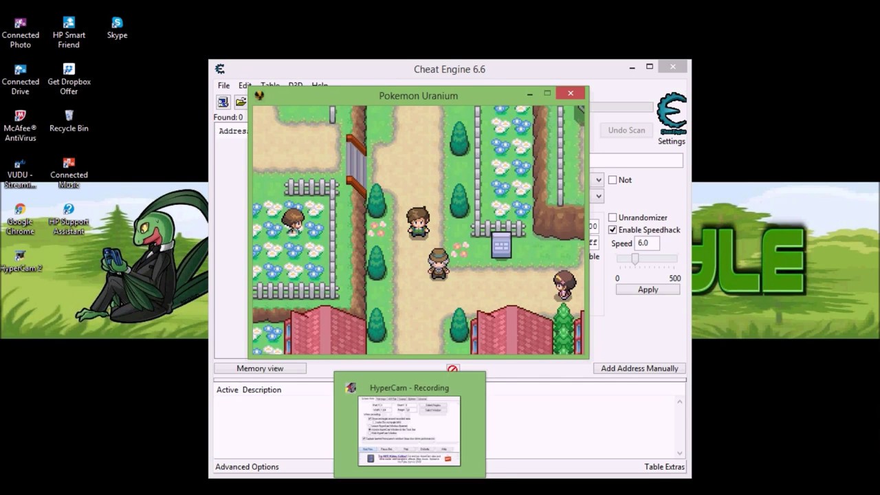
Task: Toggle the Not checkbox
Action: [x=613, y=180]
